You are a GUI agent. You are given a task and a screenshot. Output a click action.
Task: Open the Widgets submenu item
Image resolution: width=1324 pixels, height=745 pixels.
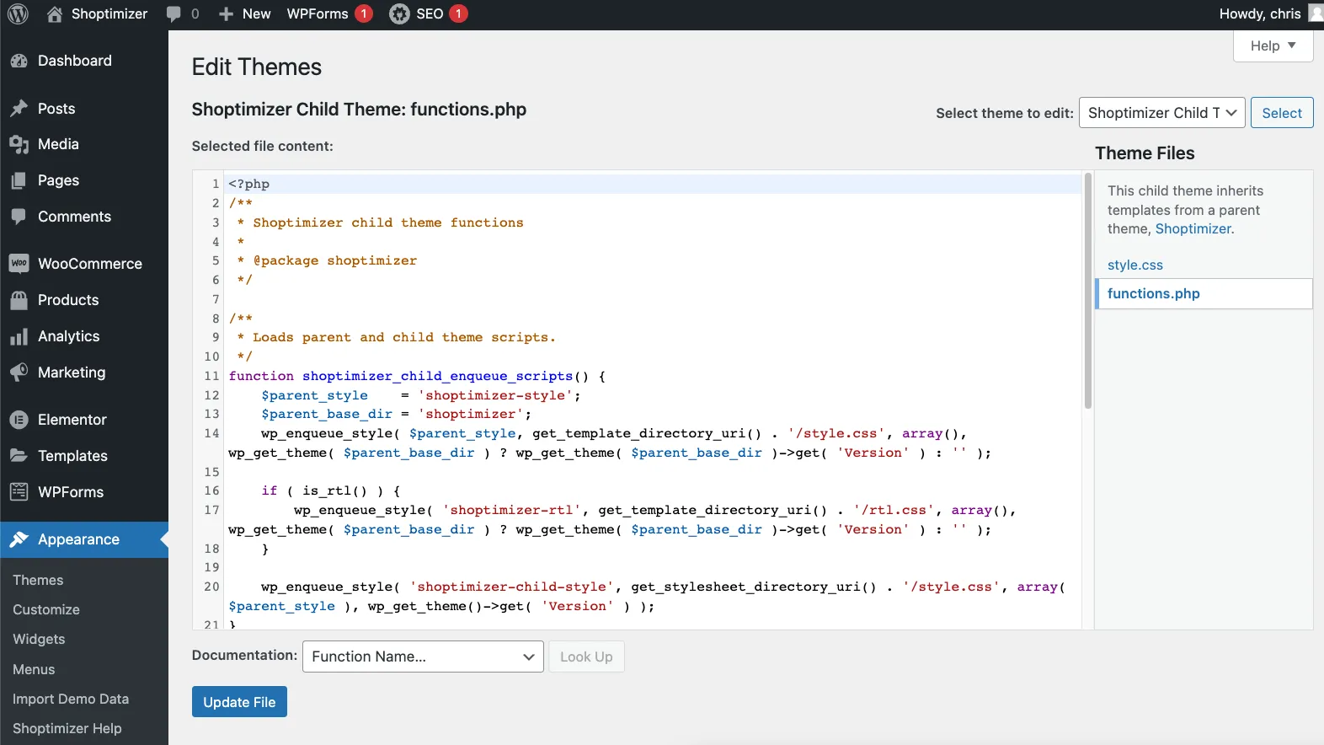(39, 639)
